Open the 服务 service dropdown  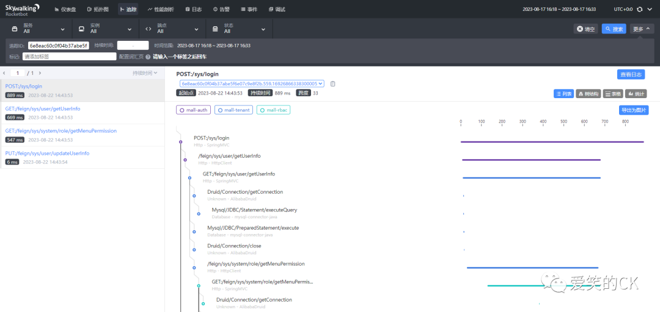click(x=38, y=29)
